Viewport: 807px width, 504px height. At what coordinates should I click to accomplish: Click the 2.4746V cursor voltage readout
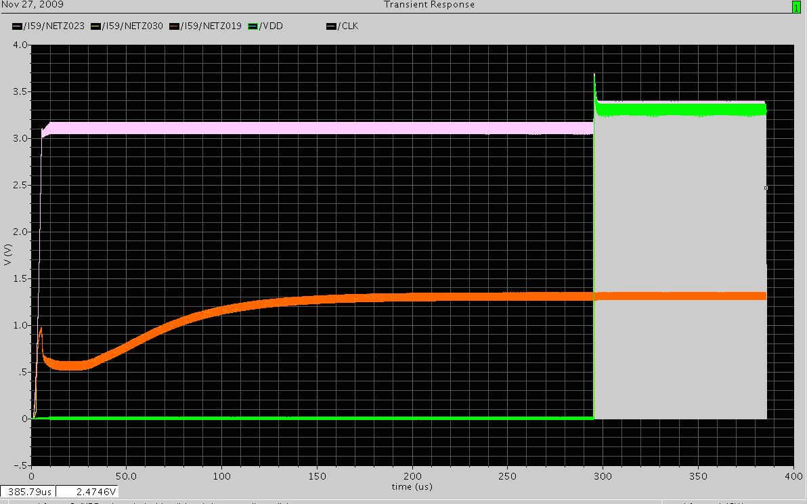tap(88, 491)
